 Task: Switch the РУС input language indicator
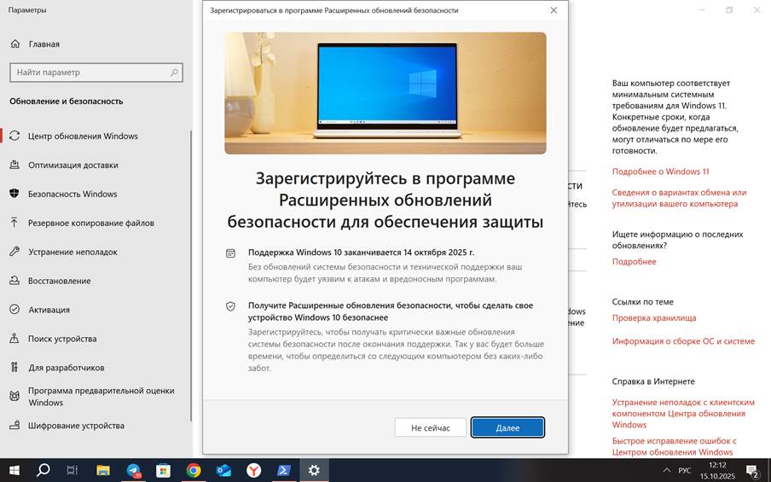click(x=685, y=470)
